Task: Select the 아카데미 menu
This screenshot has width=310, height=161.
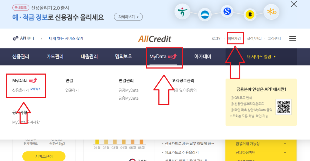Action: [203, 56]
